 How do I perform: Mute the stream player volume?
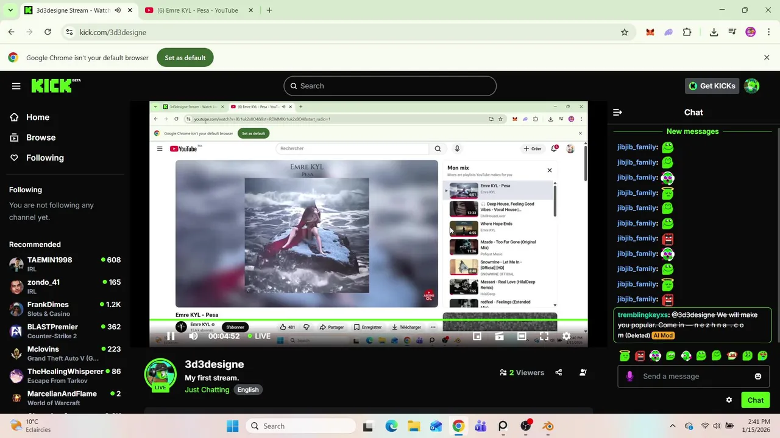(x=193, y=336)
